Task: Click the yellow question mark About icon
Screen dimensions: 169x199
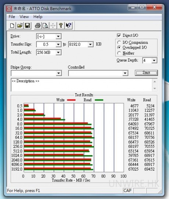Action: (x=61, y=26)
